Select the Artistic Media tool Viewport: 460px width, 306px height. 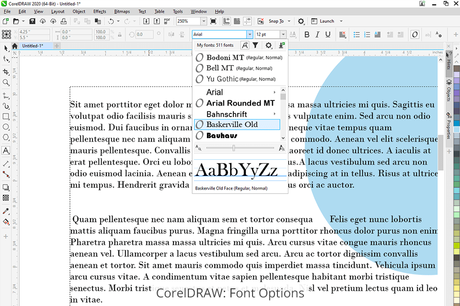click(x=6, y=106)
